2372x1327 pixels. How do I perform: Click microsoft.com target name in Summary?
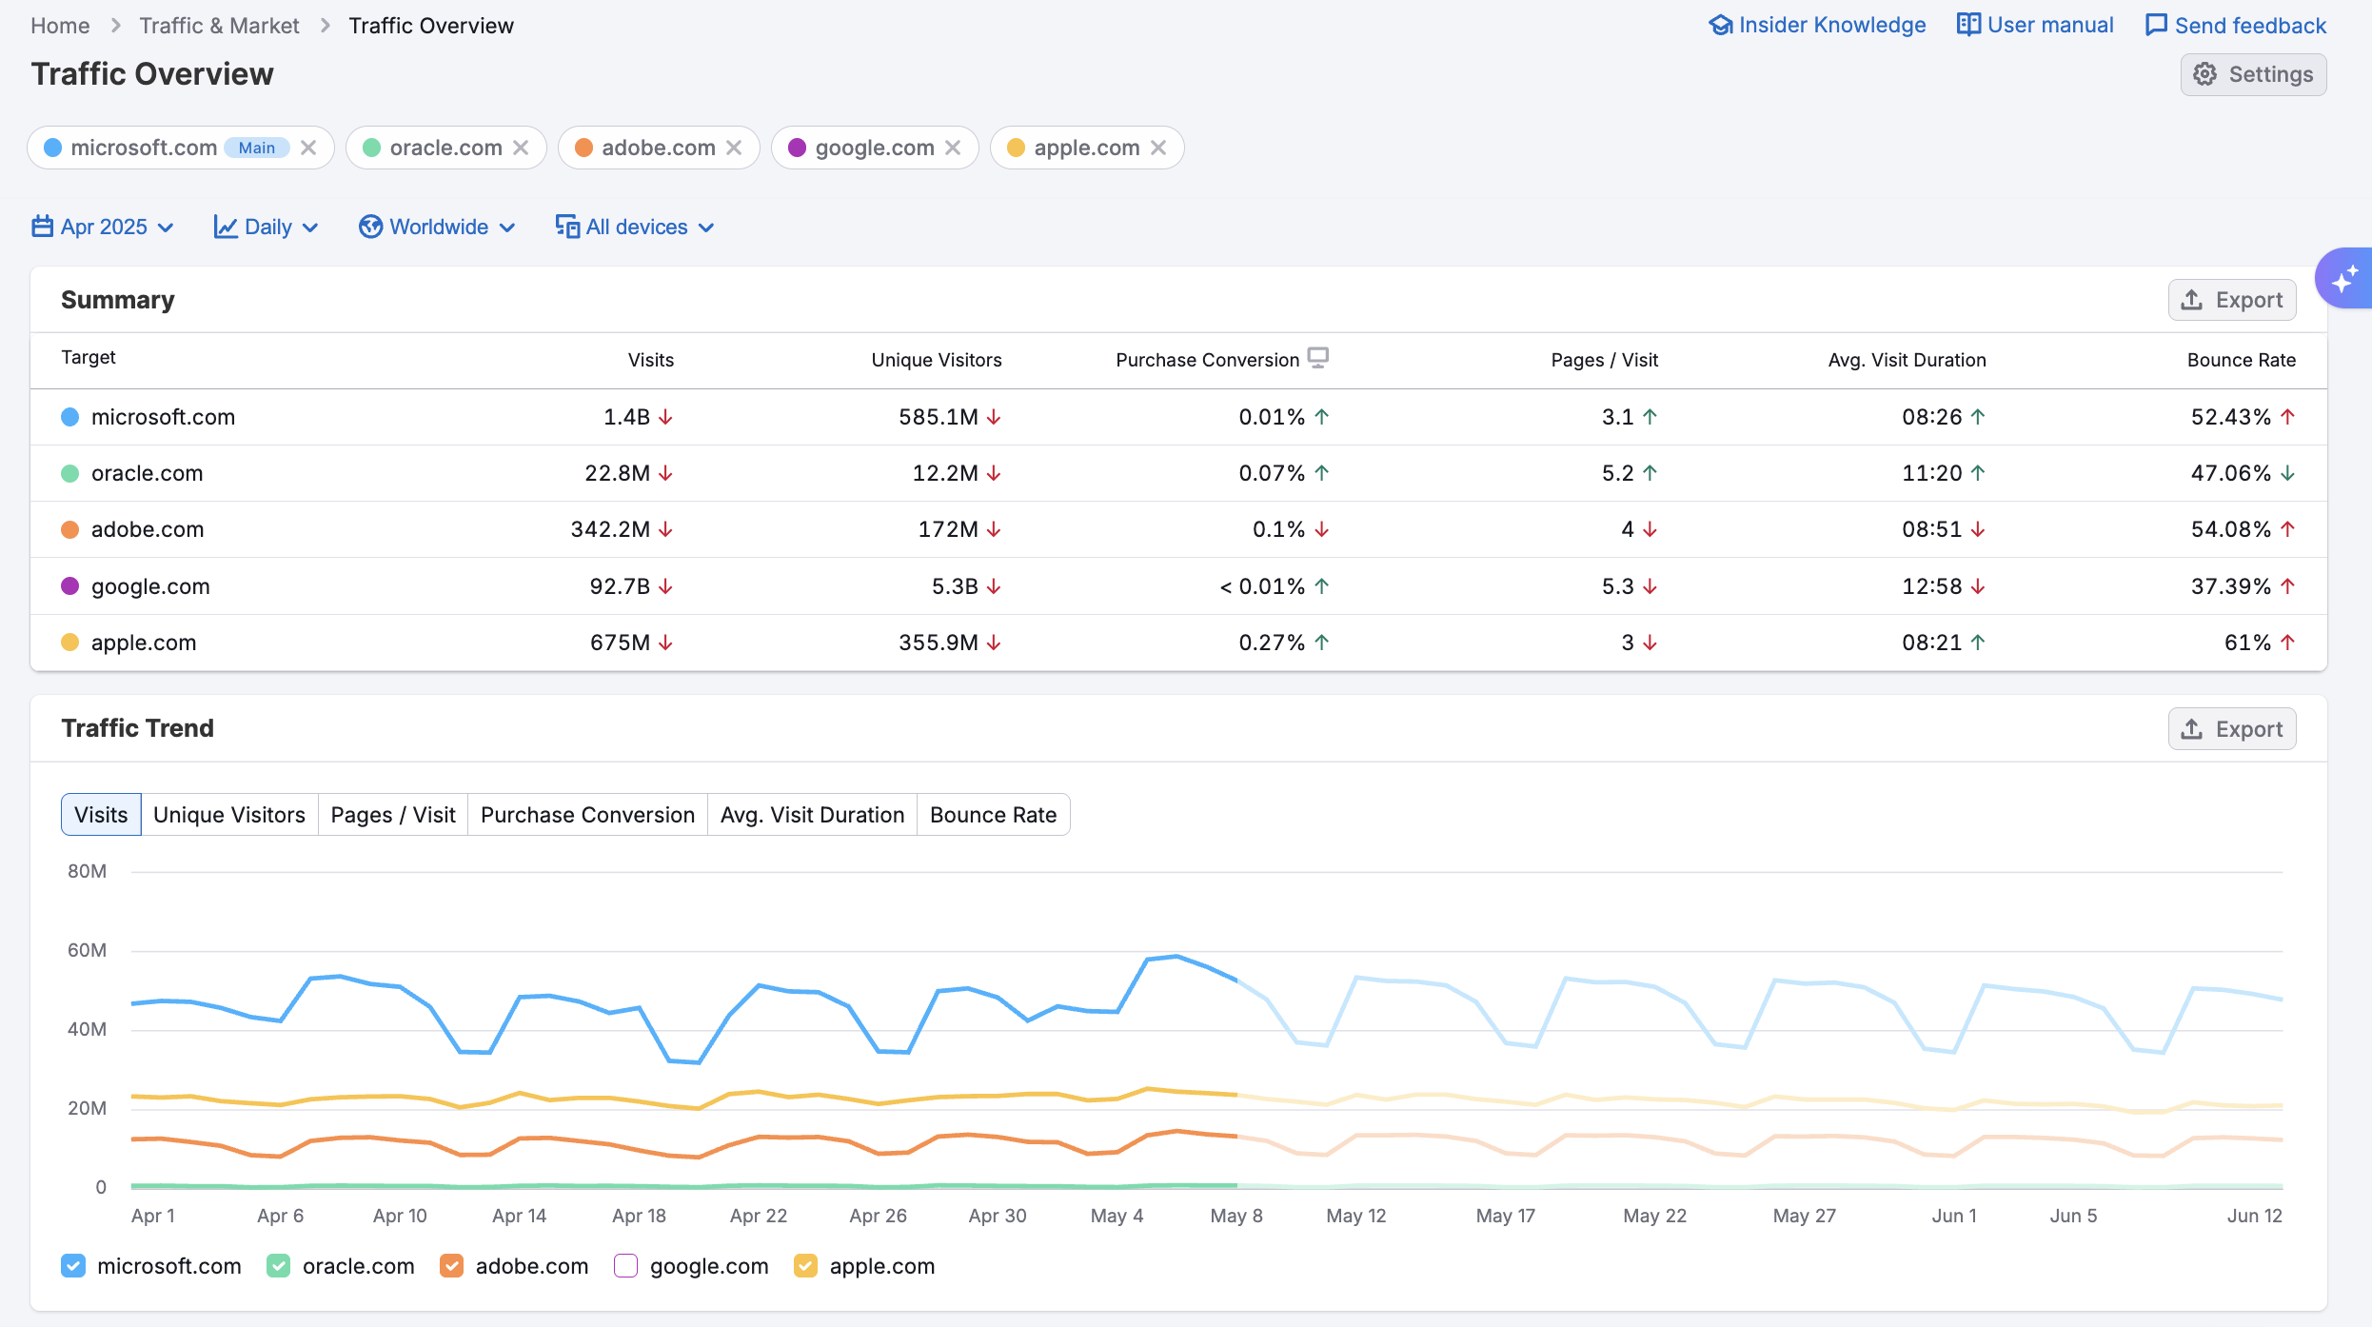coord(163,417)
